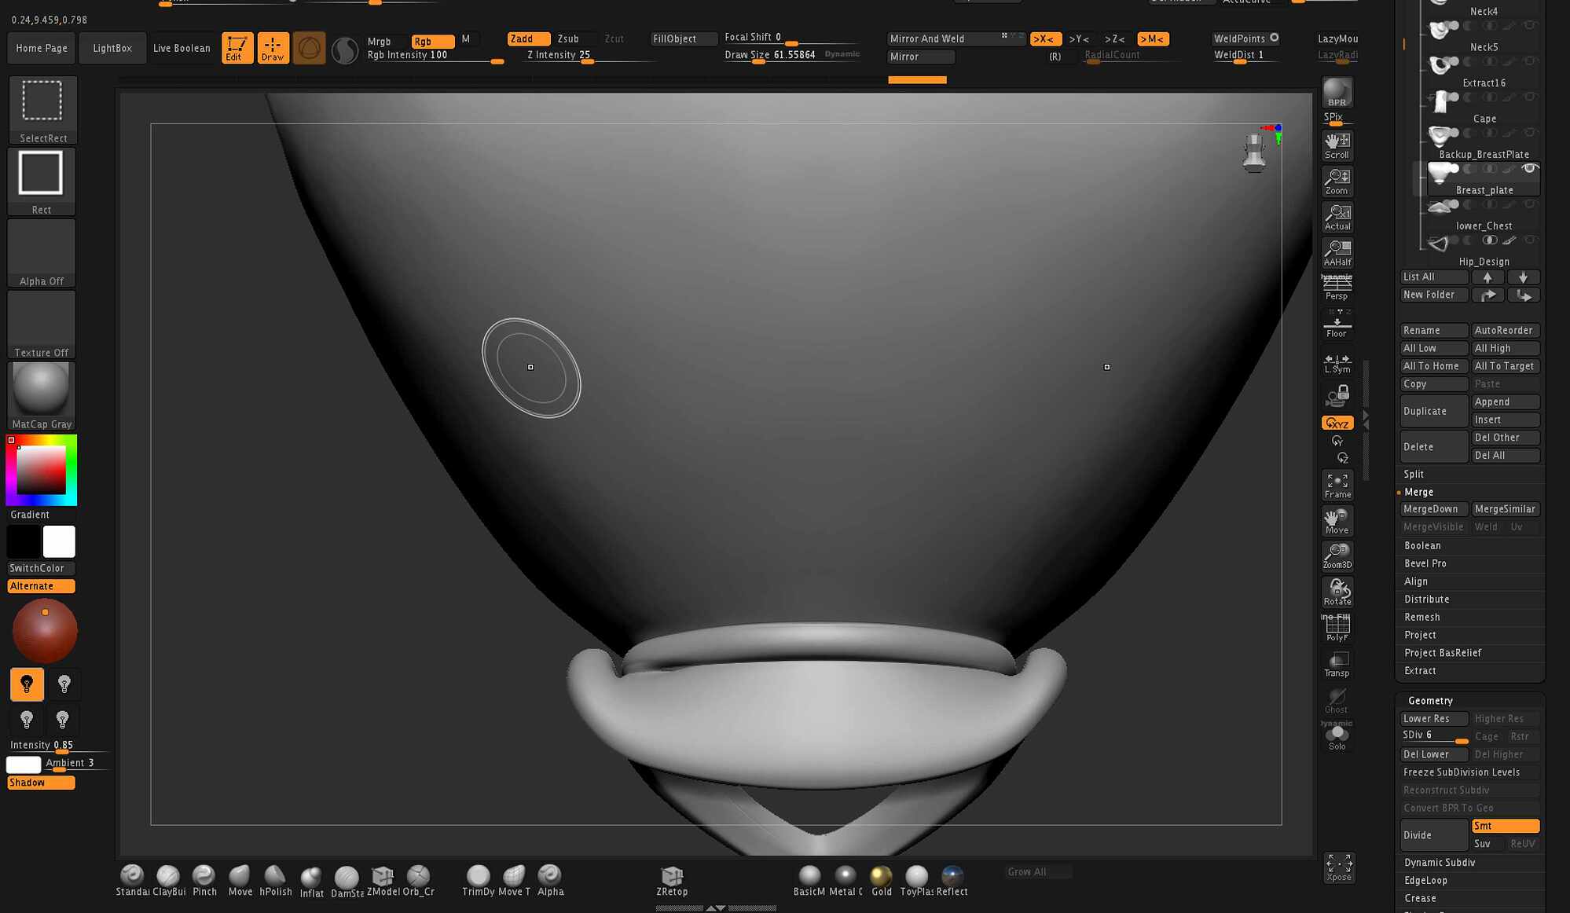Open the EdgeLoop section

coord(1425,880)
